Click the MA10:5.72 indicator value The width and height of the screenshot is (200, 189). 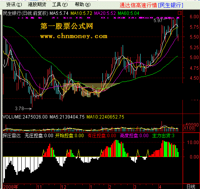pos(81,13)
